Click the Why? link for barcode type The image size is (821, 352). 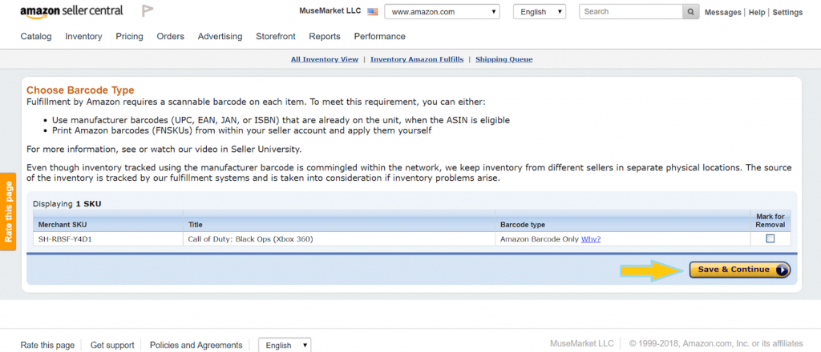coord(591,239)
